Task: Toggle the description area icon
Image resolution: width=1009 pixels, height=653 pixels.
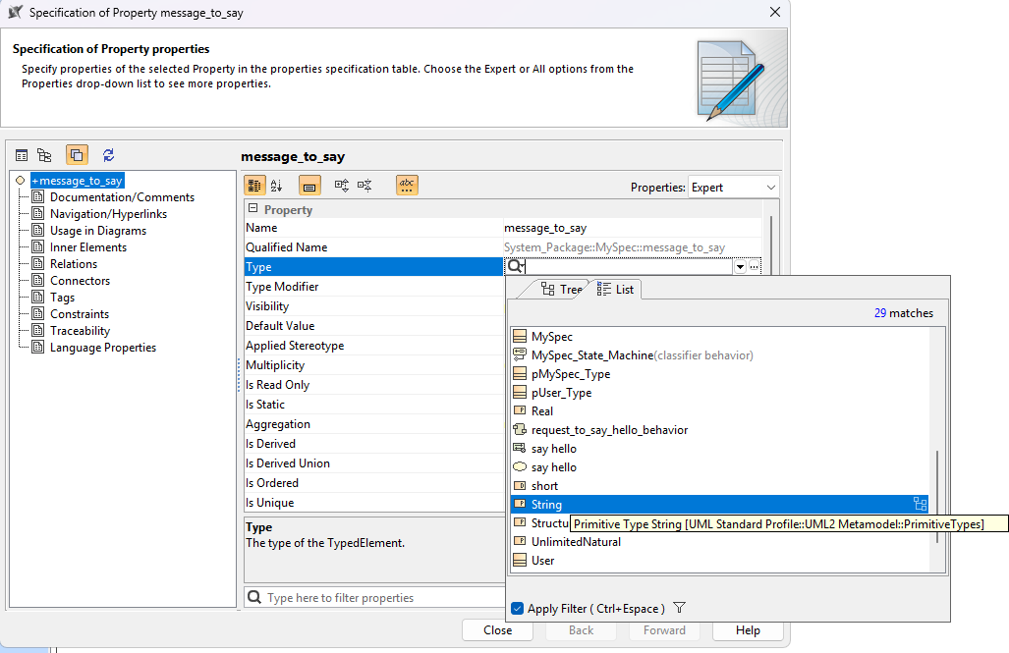Action: pos(309,186)
